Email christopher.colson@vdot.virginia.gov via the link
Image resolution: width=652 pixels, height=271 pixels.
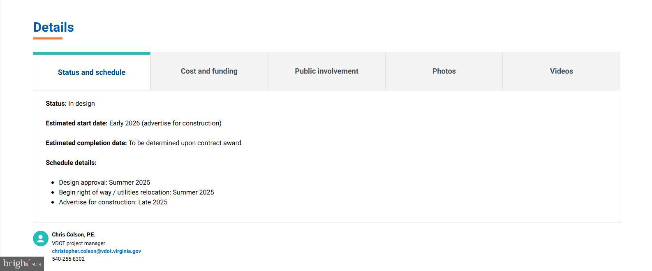click(96, 251)
